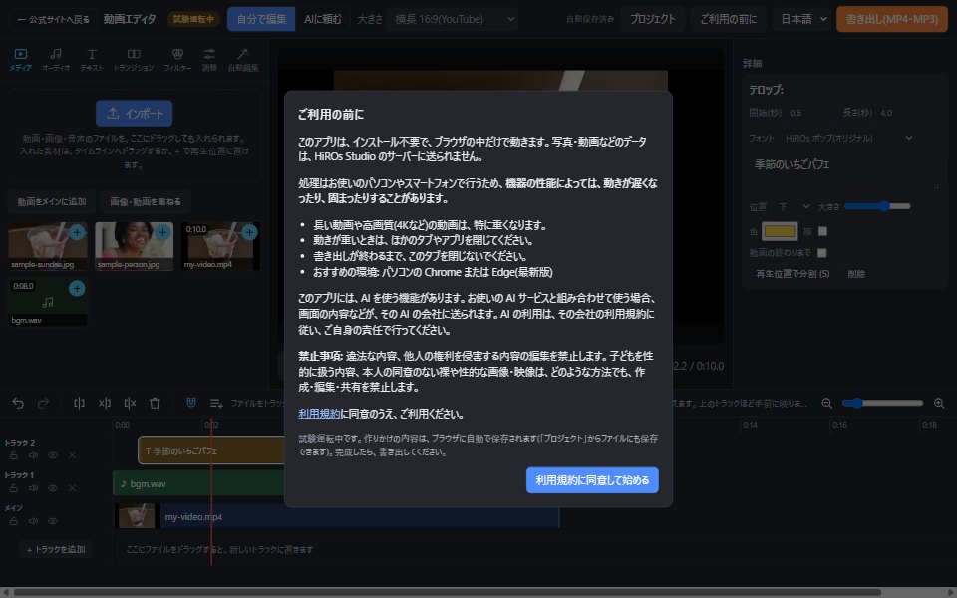Mute トラック 1 speaker icon
The image size is (957, 598).
point(33,488)
